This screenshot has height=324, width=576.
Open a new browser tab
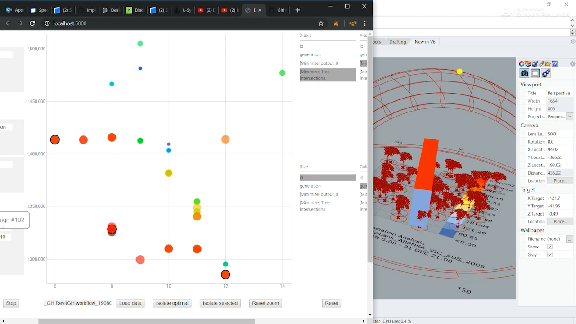tap(297, 10)
